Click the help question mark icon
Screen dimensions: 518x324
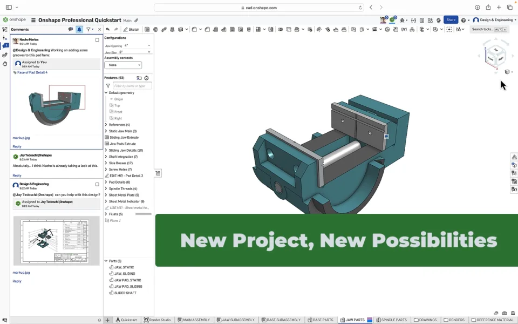[464, 20]
